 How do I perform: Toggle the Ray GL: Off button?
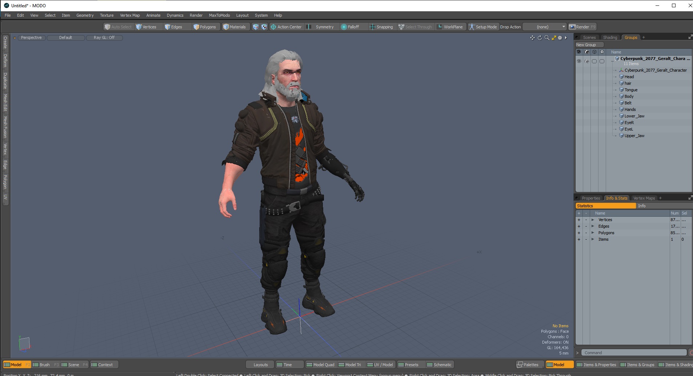coord(104,37)
